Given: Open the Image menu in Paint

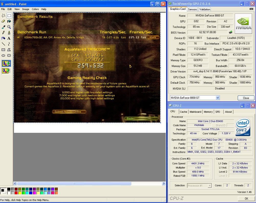Looking at the screenshot, I should pos(26,9).
